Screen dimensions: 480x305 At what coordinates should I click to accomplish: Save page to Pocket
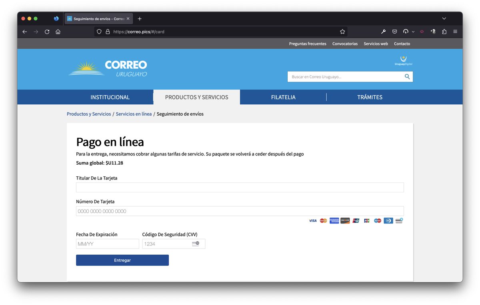(x=394, y=32)
